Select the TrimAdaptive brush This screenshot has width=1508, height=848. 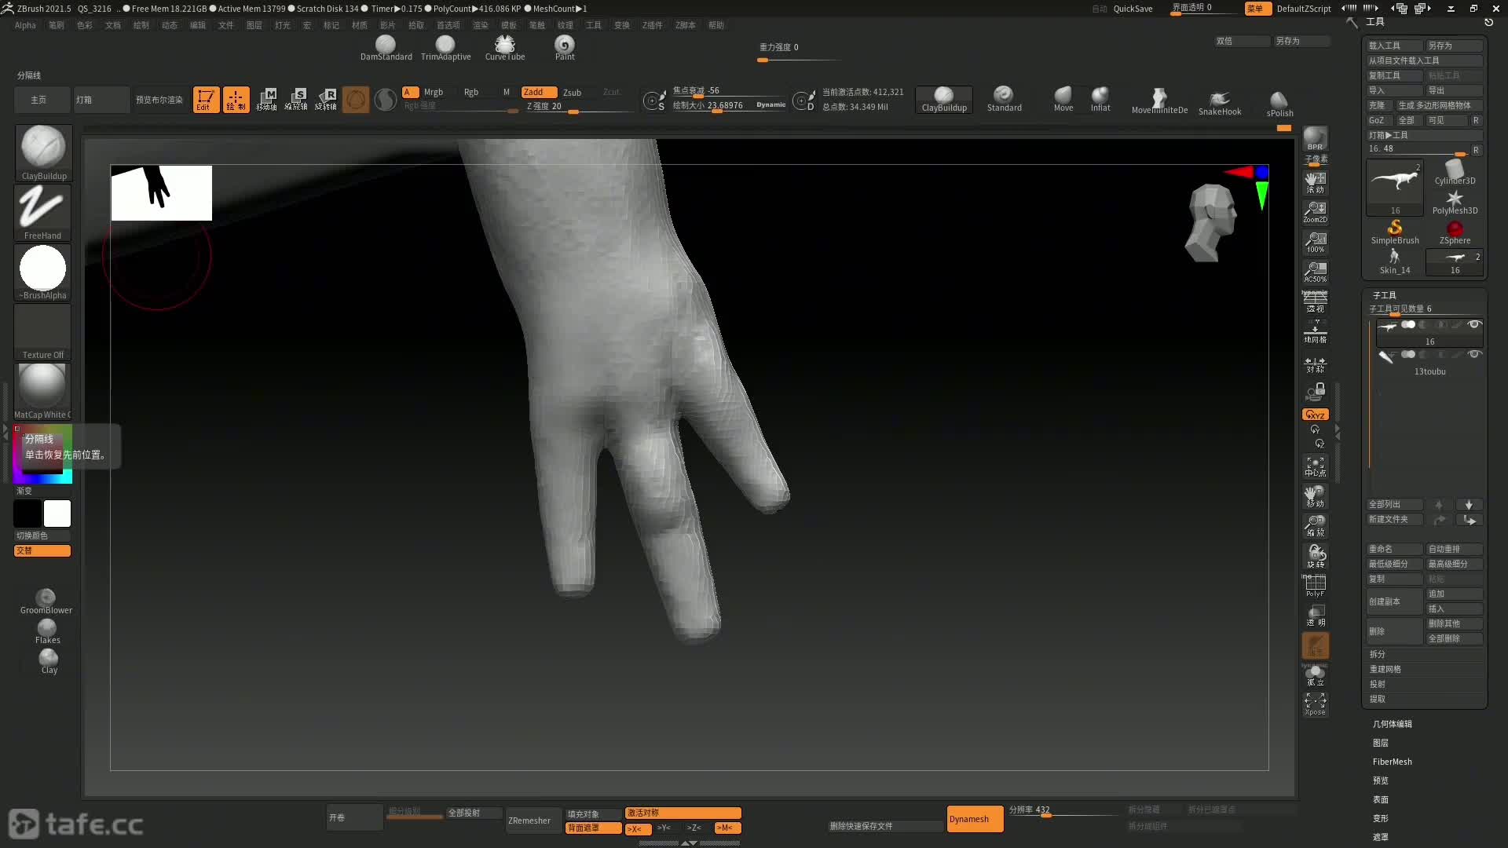pyautogui.click(x=445, y=48)
